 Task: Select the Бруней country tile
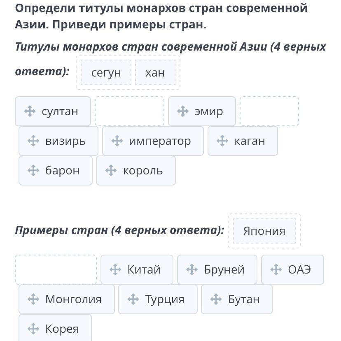click(217, 270)
